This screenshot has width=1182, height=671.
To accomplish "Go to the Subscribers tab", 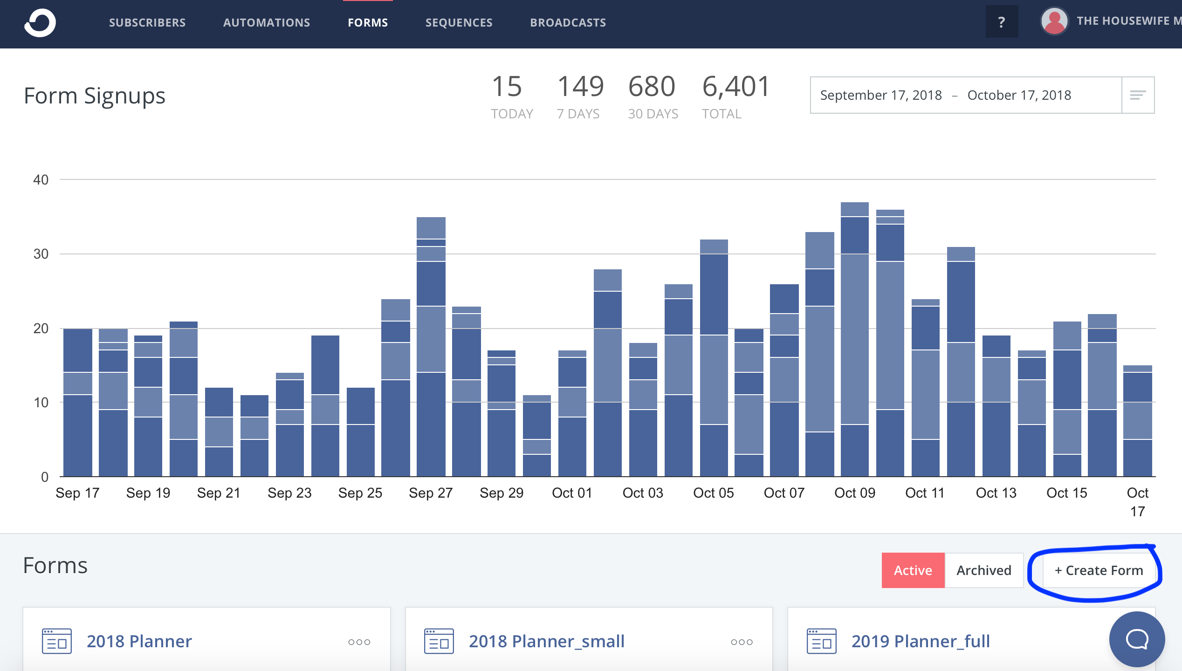I will [147, 22].
